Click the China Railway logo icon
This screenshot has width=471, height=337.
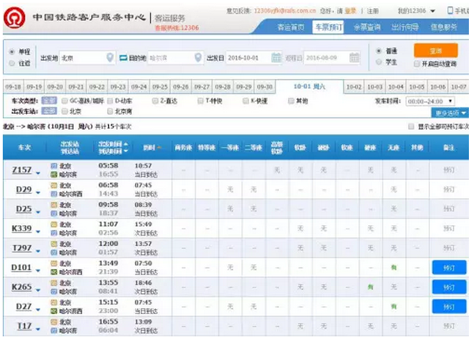coord(15,17)
